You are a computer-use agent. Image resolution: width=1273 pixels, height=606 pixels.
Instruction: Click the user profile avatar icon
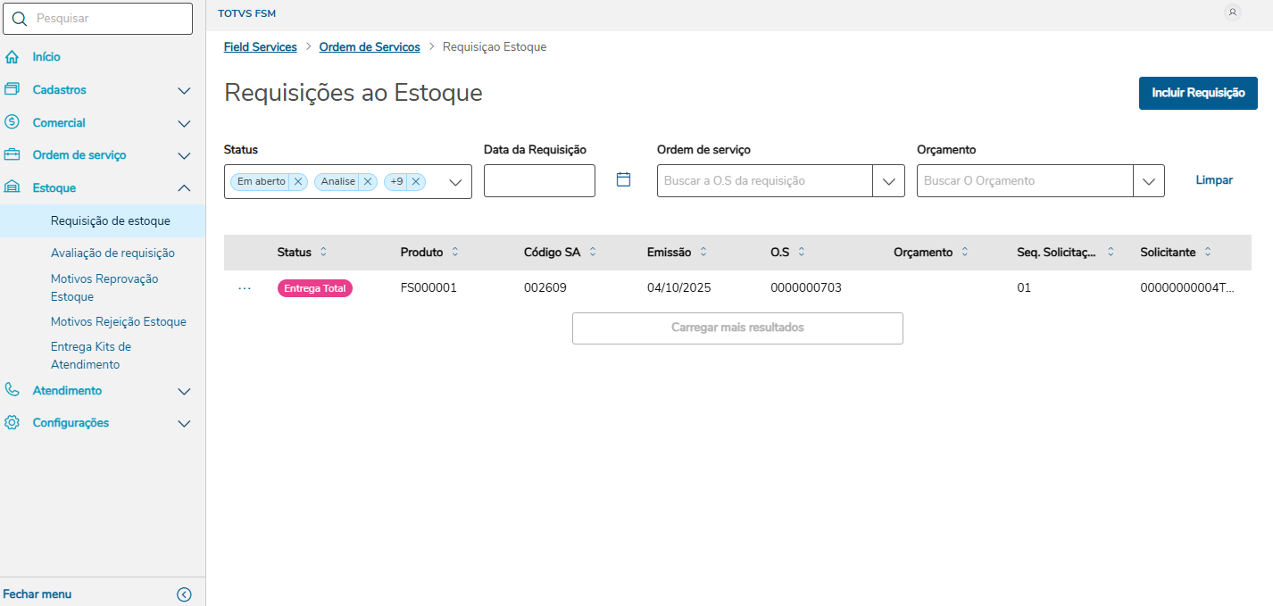(1233, 12)
